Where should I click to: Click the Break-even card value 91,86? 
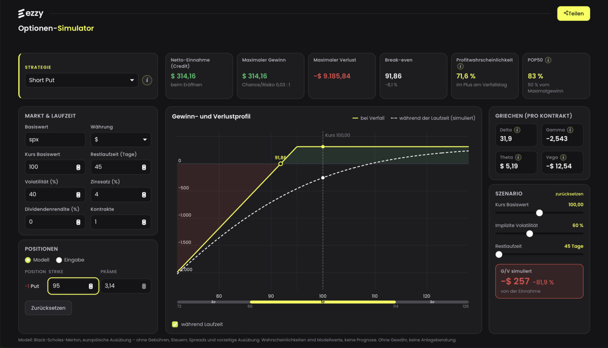click(393, 76)
